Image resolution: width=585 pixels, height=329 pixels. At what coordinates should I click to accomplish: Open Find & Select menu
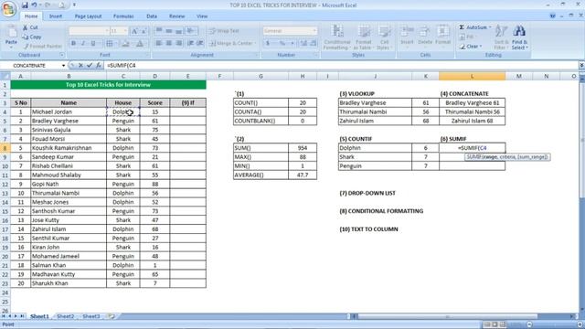(x=519, y=37)
